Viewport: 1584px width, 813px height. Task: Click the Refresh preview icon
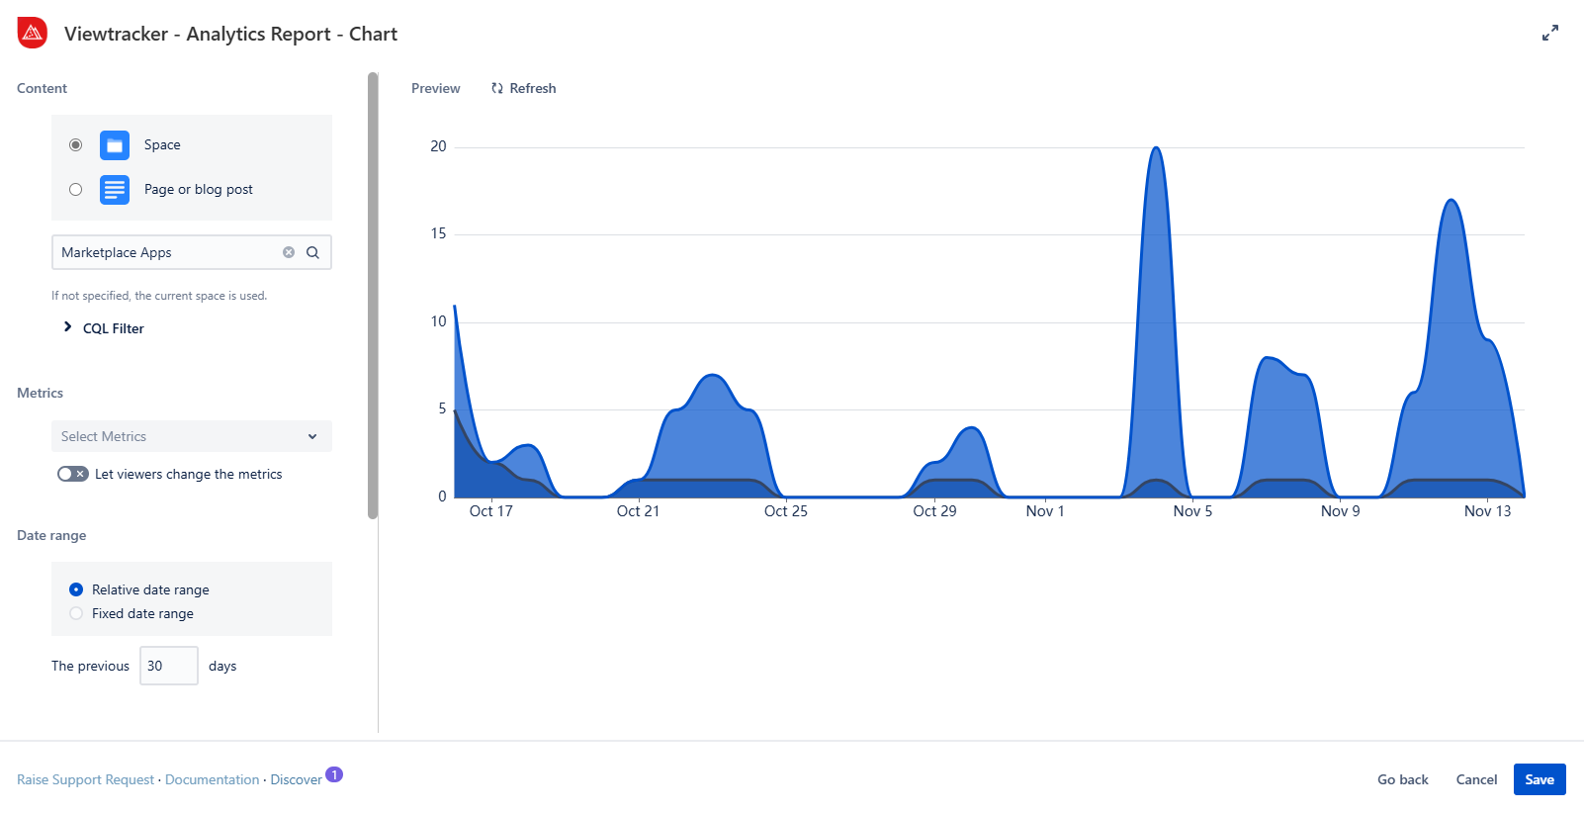pyautogui.click(x=497, y=88)
